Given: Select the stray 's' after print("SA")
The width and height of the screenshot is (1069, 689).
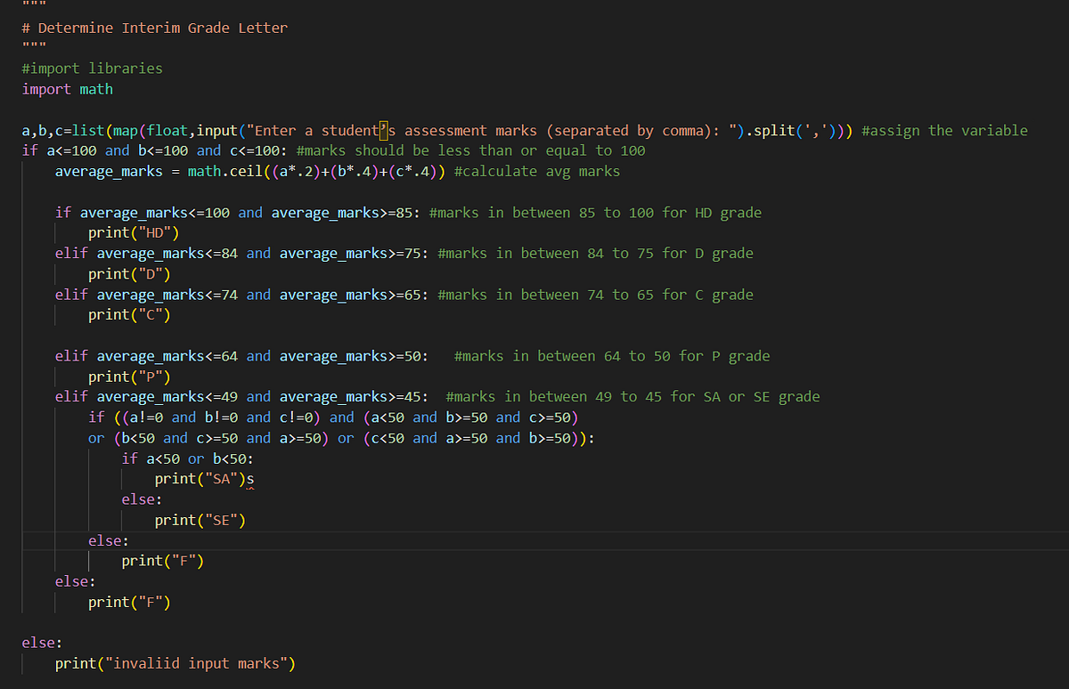Looking at the screenshot, I should pos(252,480).
